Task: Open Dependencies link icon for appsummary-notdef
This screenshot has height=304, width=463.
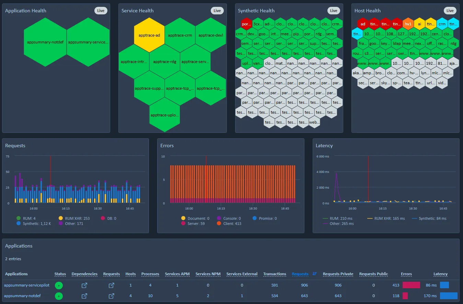Action: pyautogui.click(x=84, y=296)
